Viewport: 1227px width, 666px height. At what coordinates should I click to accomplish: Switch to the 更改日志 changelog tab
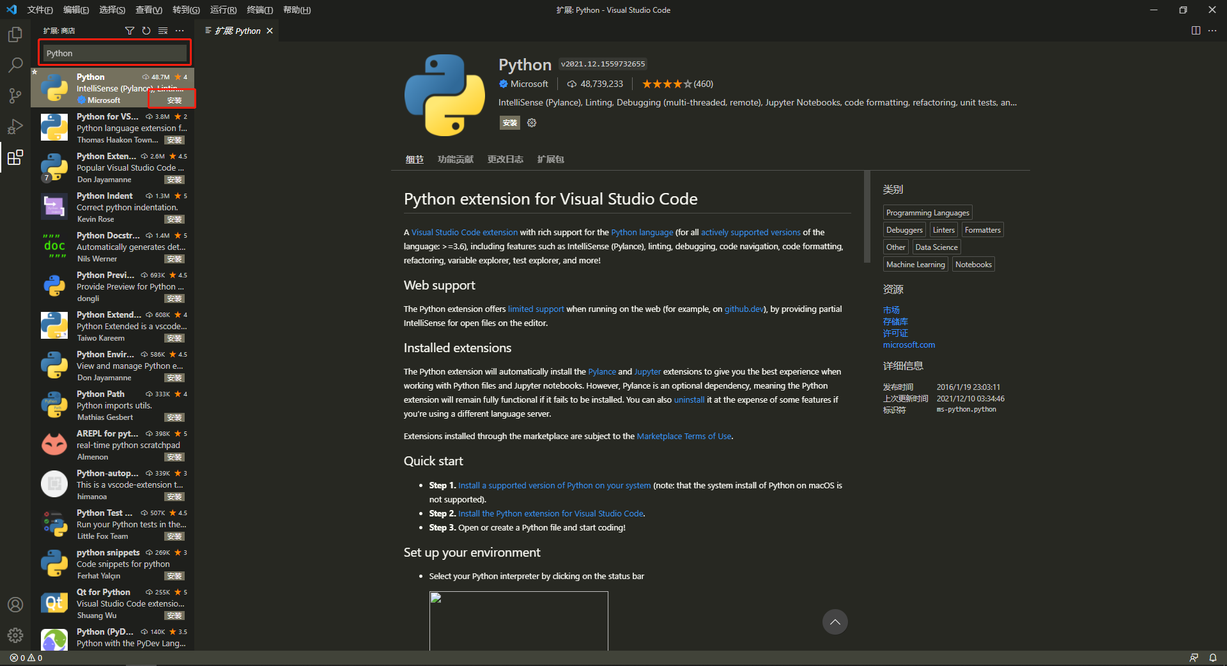coord(505,159)
